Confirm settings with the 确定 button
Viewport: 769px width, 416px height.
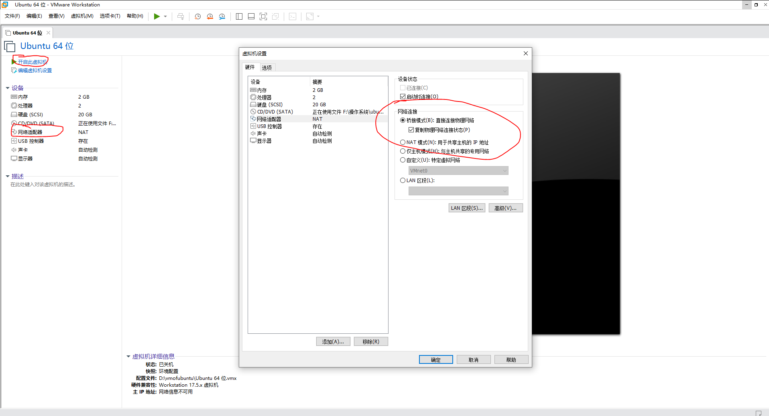pos(436,360)
